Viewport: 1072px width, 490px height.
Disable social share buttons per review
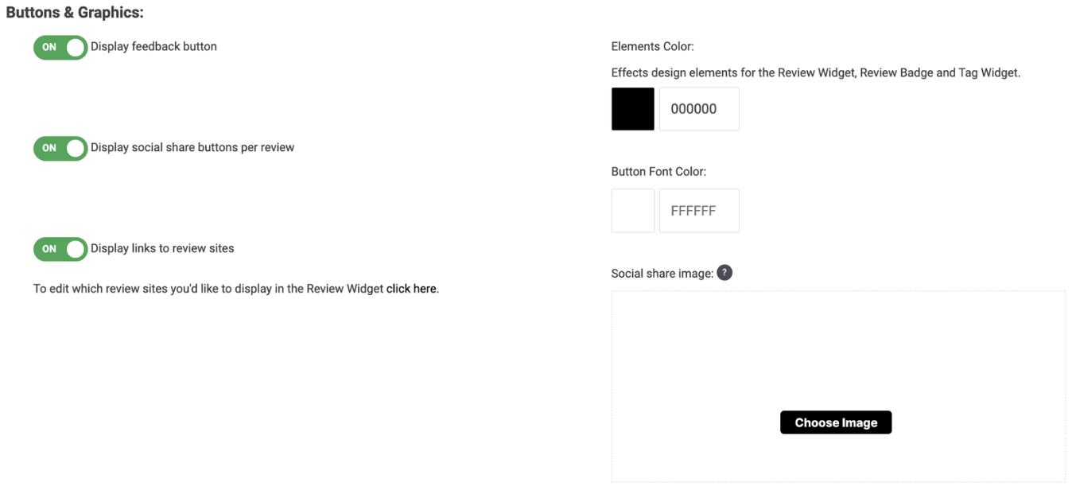pos(60,148)
